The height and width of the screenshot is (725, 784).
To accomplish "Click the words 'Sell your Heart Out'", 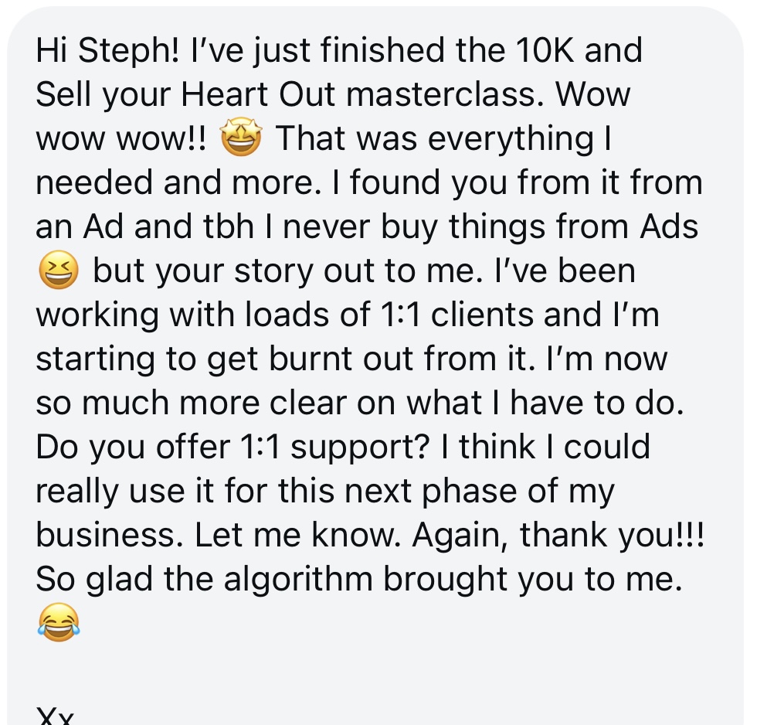I will 185,94.
